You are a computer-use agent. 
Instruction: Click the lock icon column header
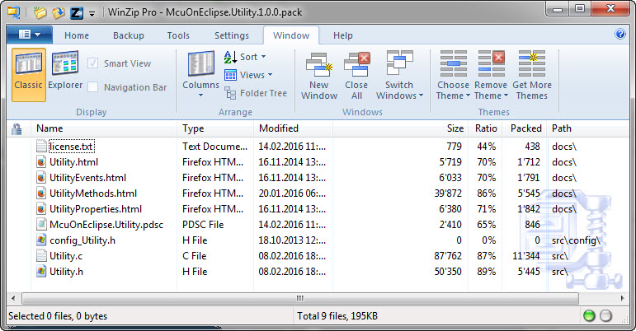[x=16, y=128]
